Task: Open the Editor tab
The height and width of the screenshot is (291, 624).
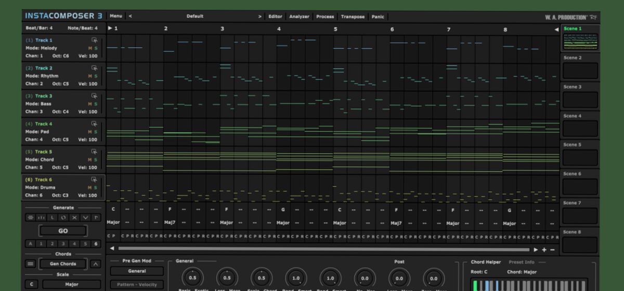Action: click(x=275, y=17)
